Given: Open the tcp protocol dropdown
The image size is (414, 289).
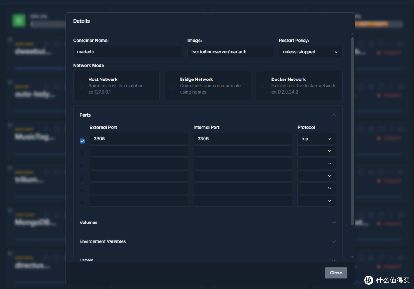Looking at the screenshot, I should 317,139.
